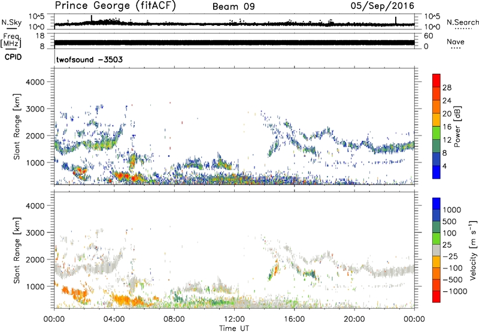Click the '16:00' time tick label
Viewport: 479px width, 332px height.
[295, 319]
